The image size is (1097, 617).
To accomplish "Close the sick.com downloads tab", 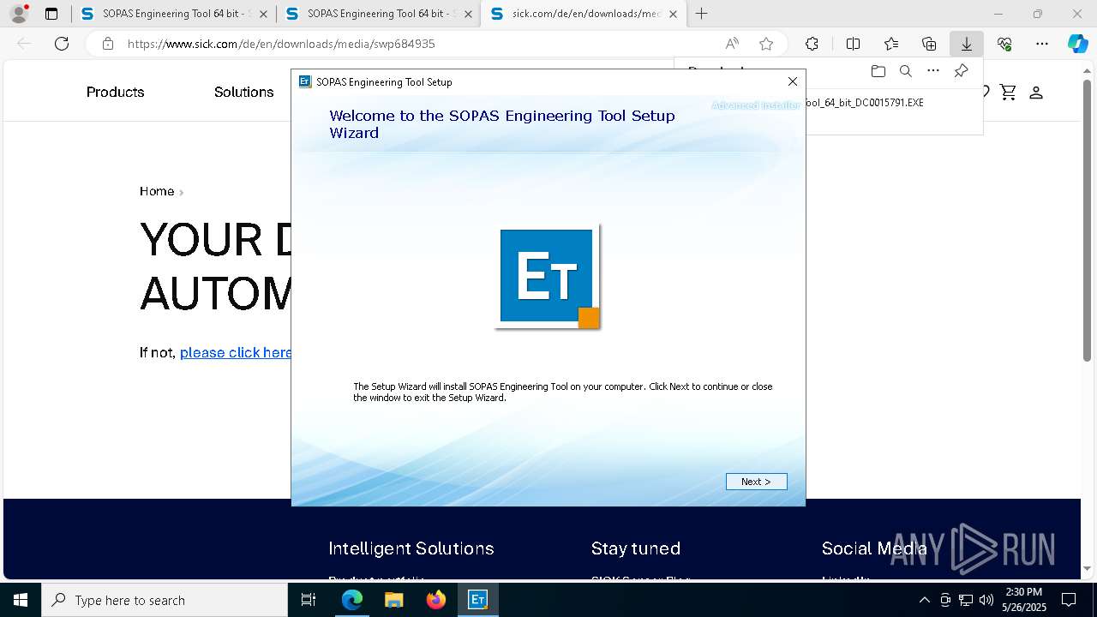I will 673,14.
